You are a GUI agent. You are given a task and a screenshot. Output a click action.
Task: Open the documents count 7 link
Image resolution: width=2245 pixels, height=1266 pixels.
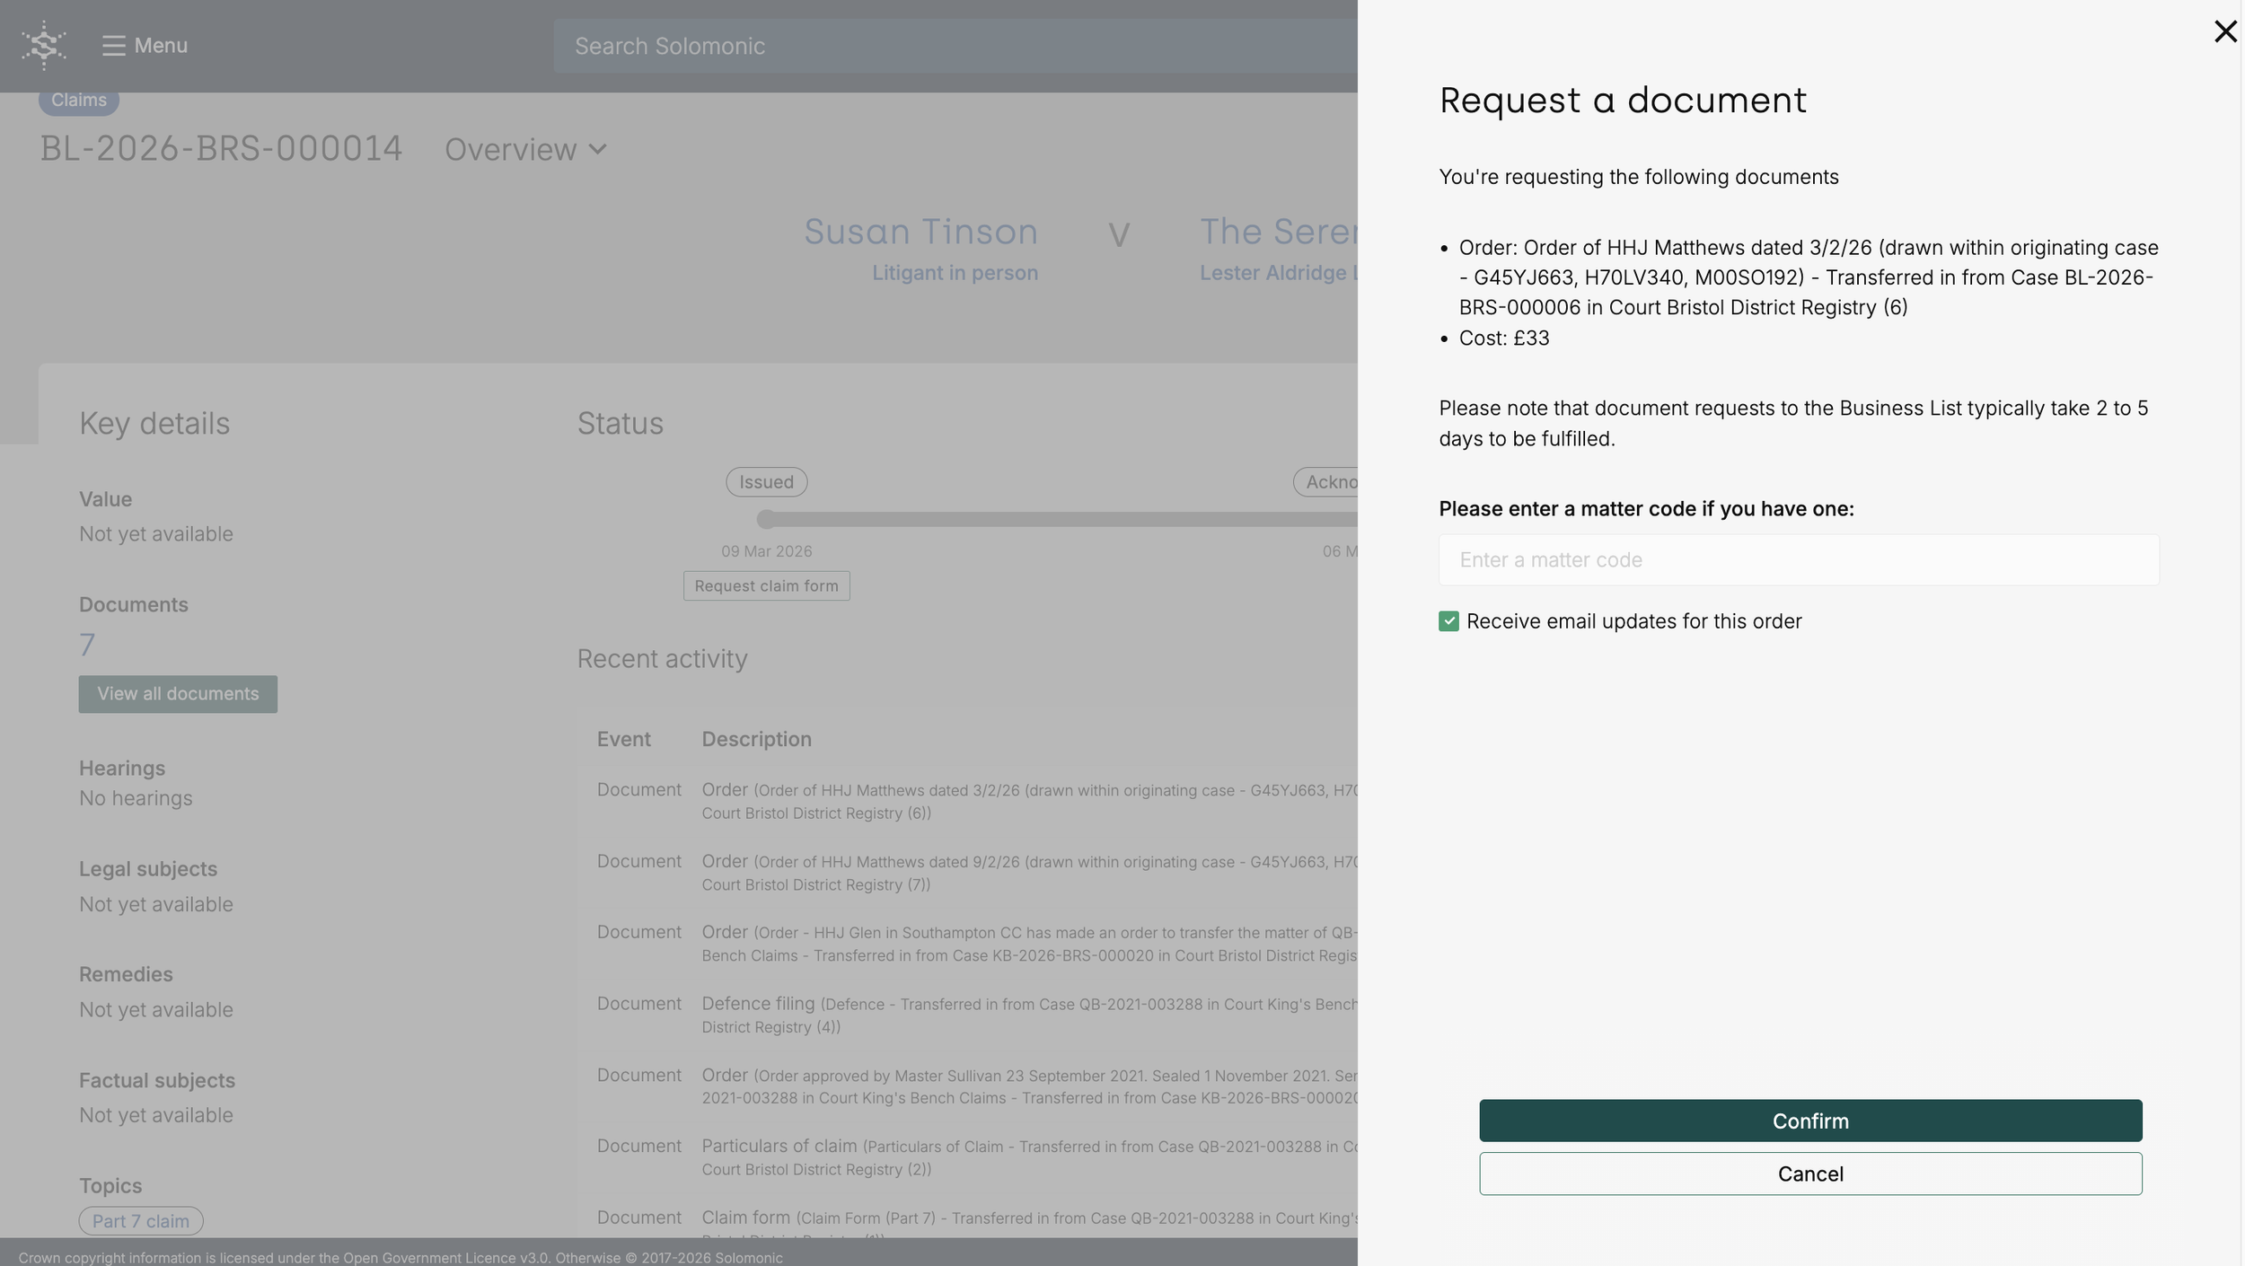click(x=87, y=645)
